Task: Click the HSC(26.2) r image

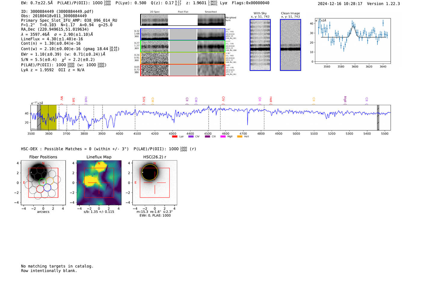Action: (x=155, y=183)
